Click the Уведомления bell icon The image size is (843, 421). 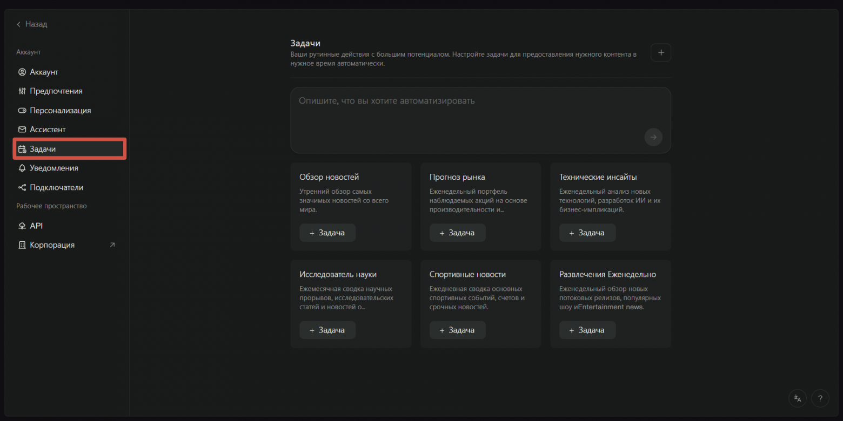coord(22,168)
